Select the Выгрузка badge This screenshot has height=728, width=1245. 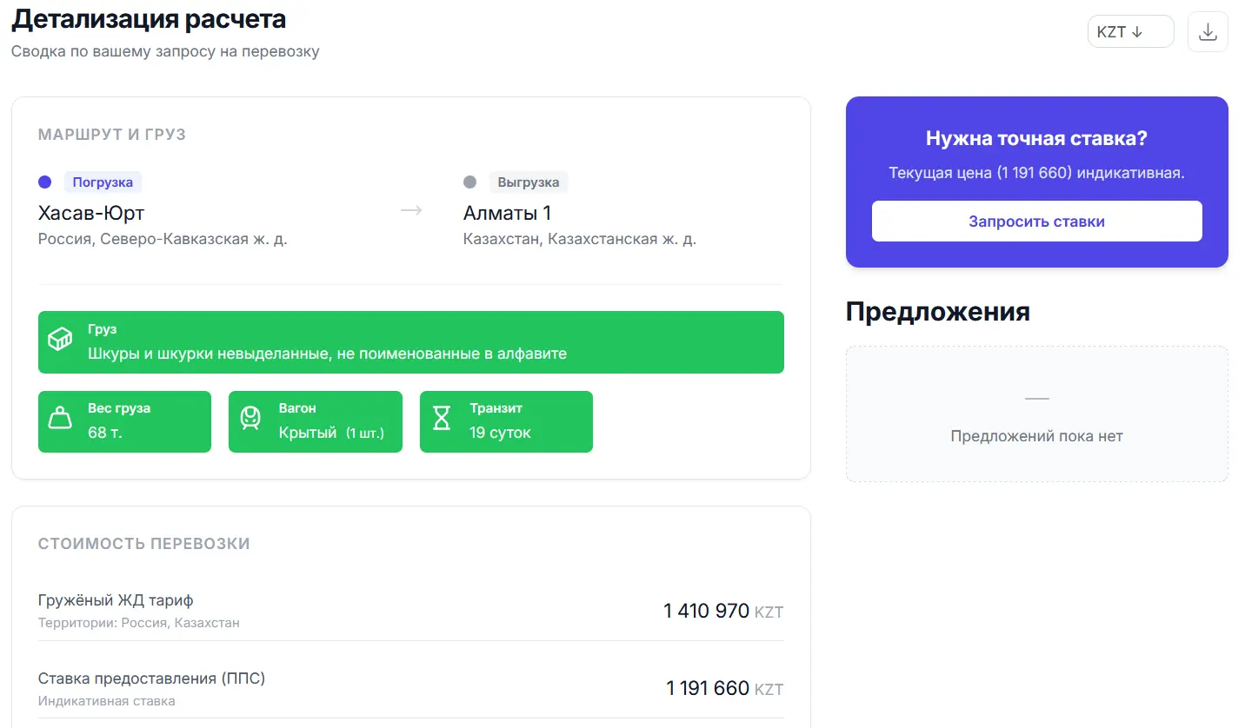pyautogui.click(x=528, y=182)
